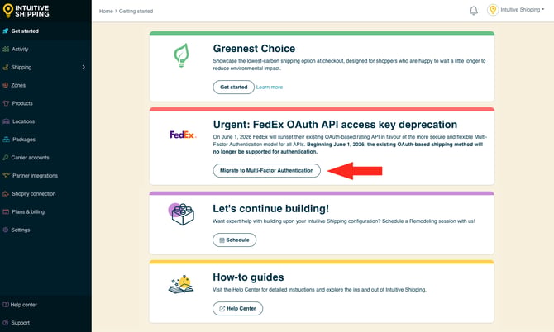Click the How-to guides heading

pyautogui.click(x=248, y=277)
